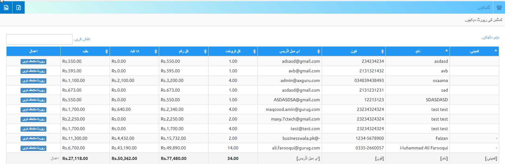
Task: Click the تلاش کریں search box
Action: pos(39,39)
